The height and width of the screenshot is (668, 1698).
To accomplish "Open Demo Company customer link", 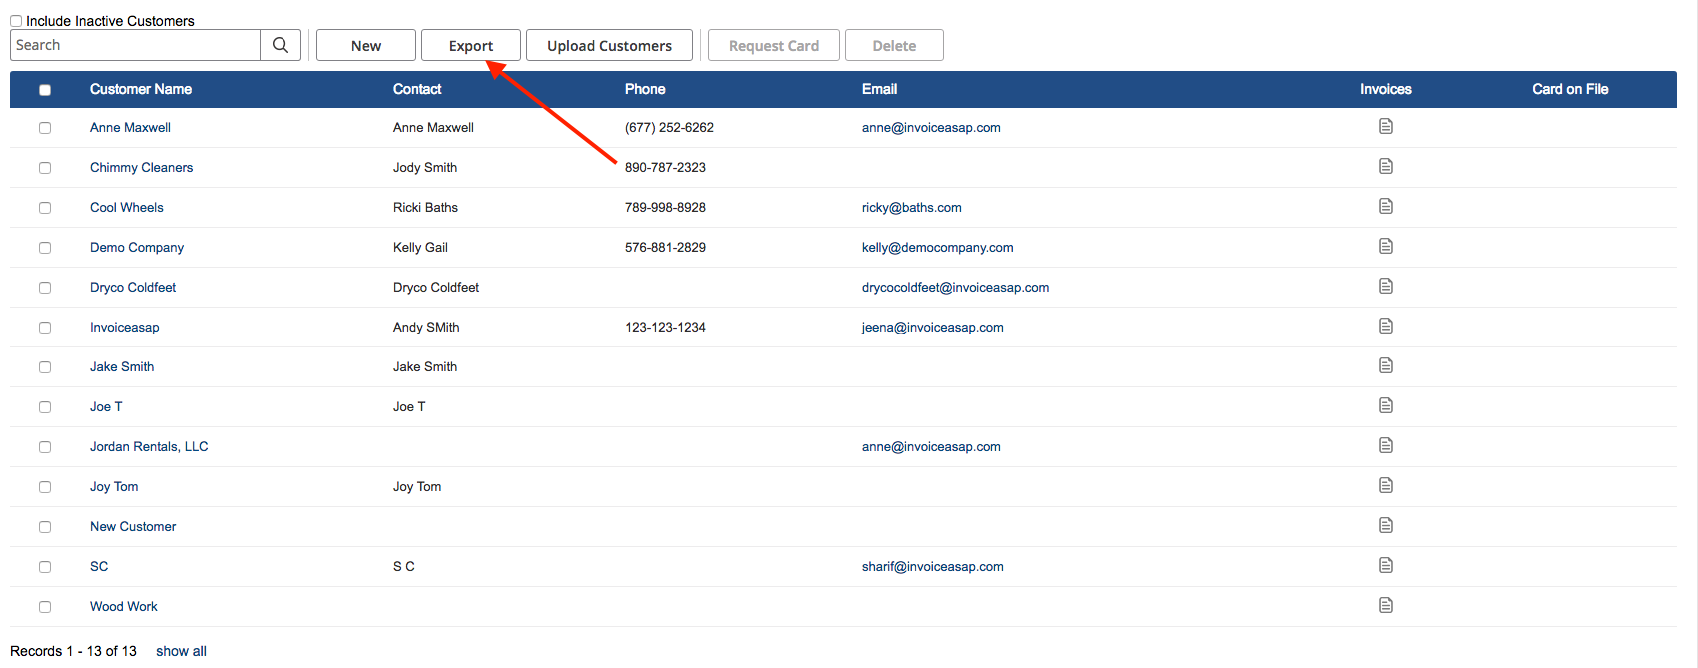I will coord(137,248).
